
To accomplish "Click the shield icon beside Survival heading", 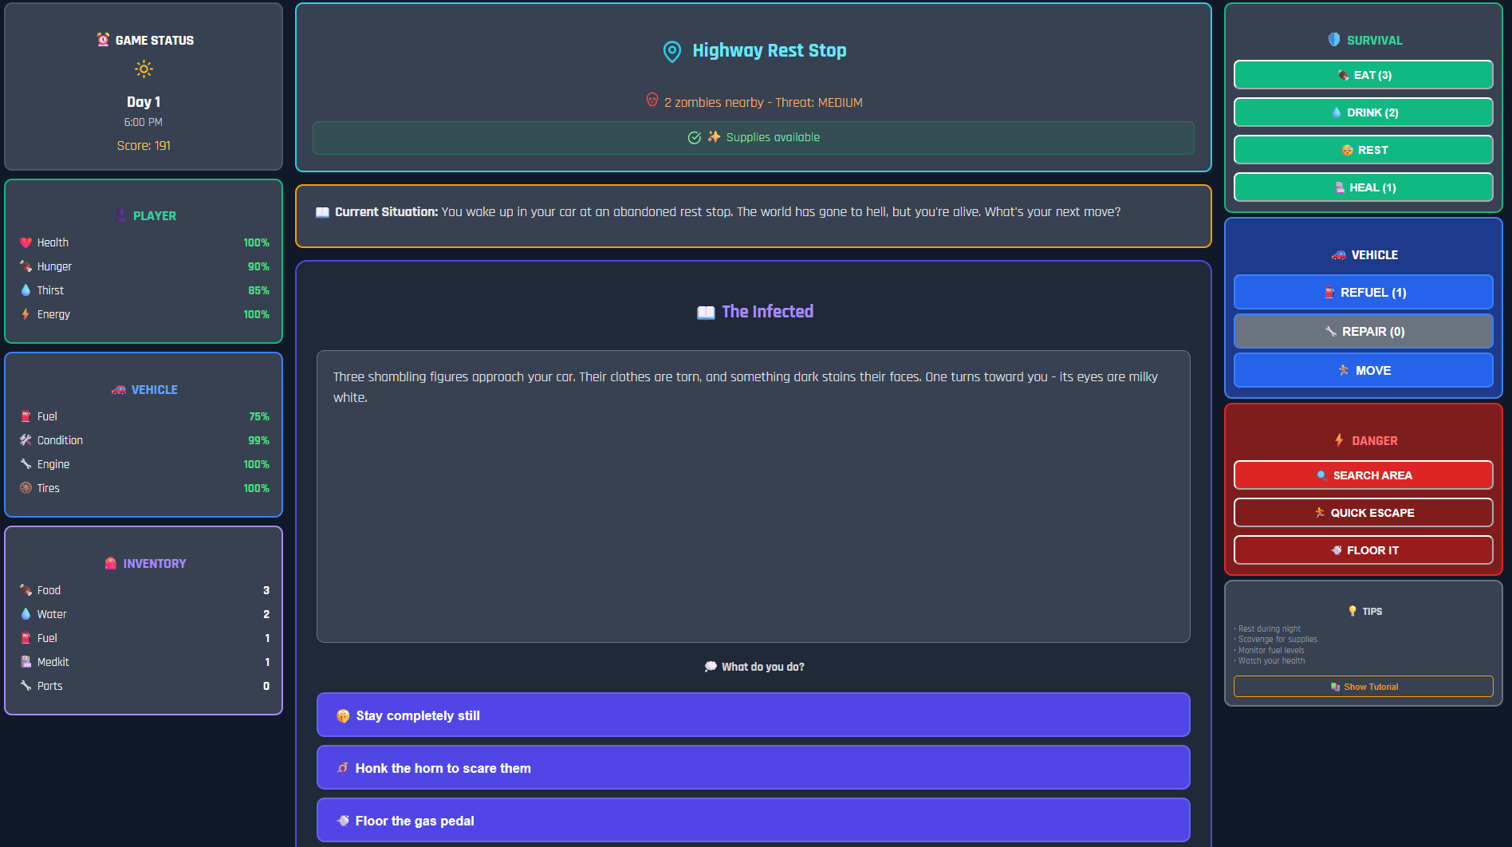I will (x=1333, y=40).
